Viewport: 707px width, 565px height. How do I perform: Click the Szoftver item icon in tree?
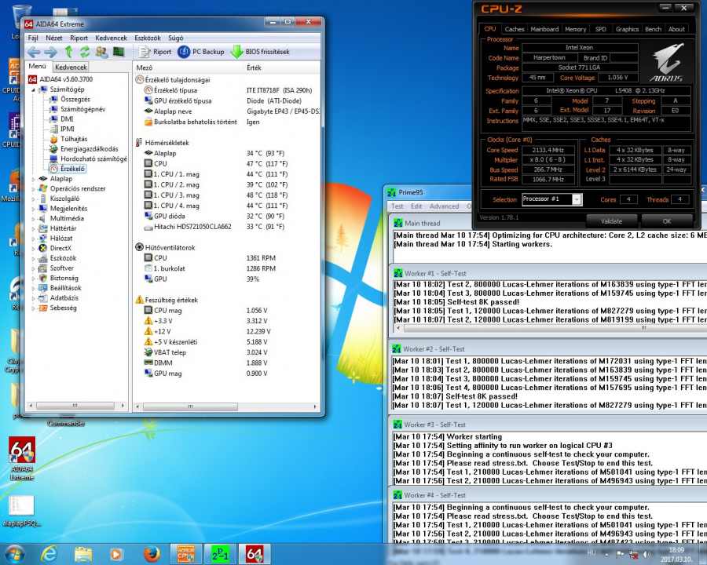[x=43, y=268]
